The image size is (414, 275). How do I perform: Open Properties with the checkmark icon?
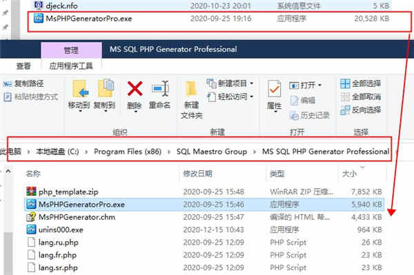tap(274, 89)
